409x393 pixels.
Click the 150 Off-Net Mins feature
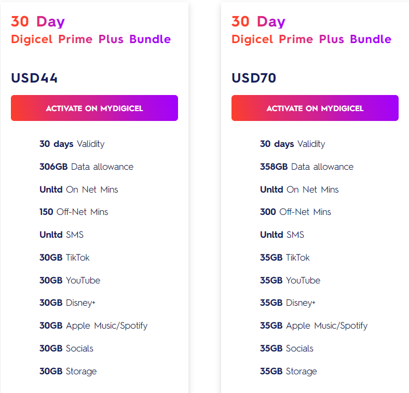point(74,212)
